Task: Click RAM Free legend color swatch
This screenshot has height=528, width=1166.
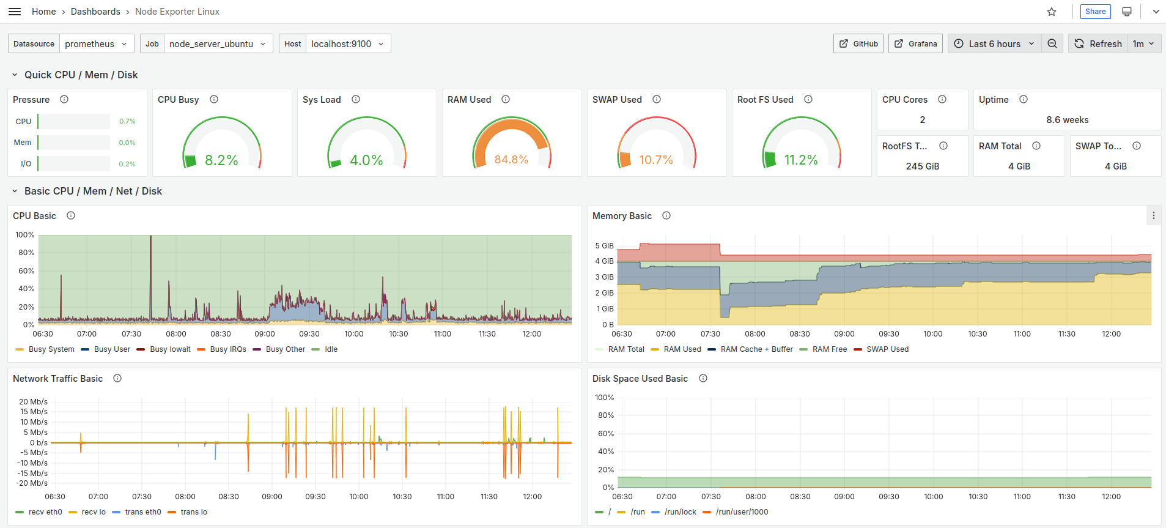Action: (803, 349)
